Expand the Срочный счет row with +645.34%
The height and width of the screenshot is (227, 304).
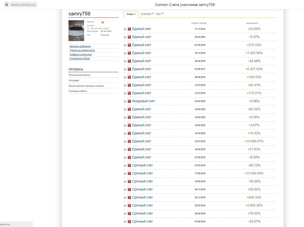pos(125,198)
